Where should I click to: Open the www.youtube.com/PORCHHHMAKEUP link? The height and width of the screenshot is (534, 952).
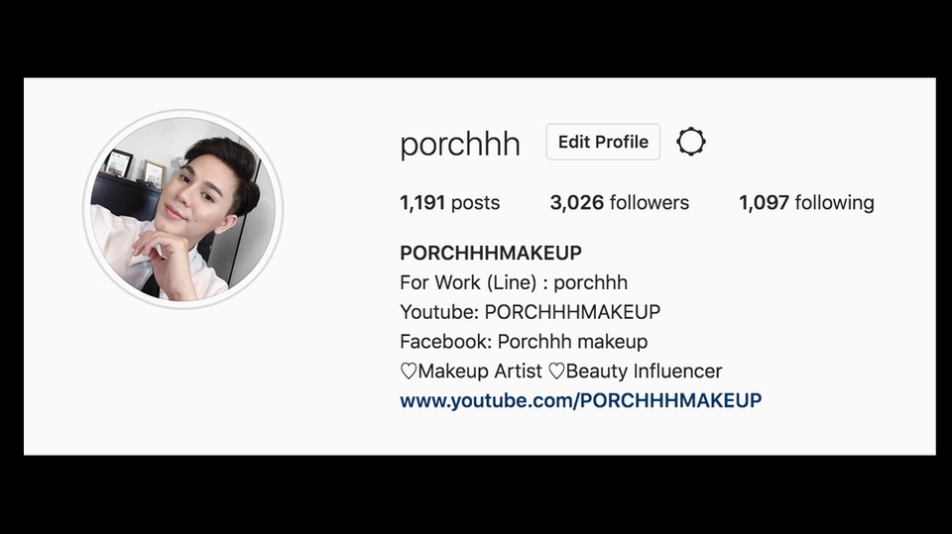[x=580, y=400]
